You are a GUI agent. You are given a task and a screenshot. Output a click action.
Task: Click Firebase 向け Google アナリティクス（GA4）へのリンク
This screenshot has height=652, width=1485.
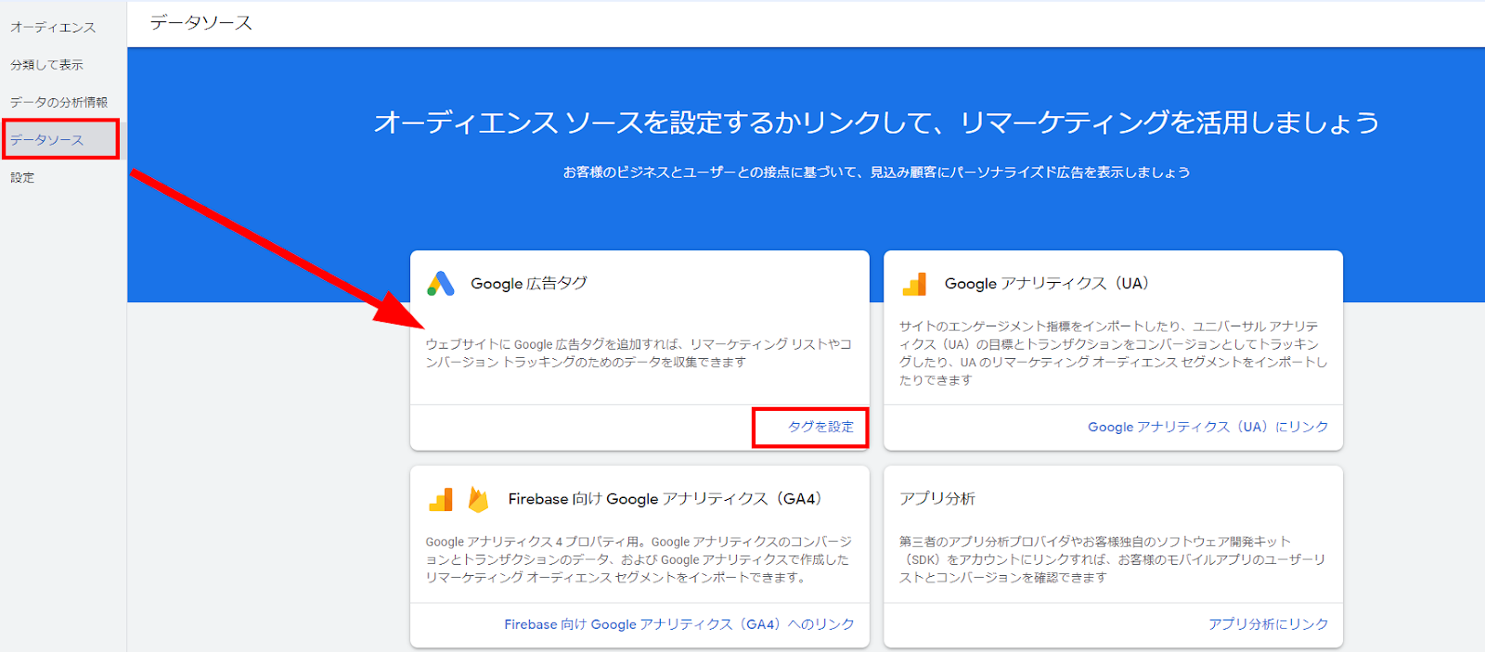(x=679, y=624)
